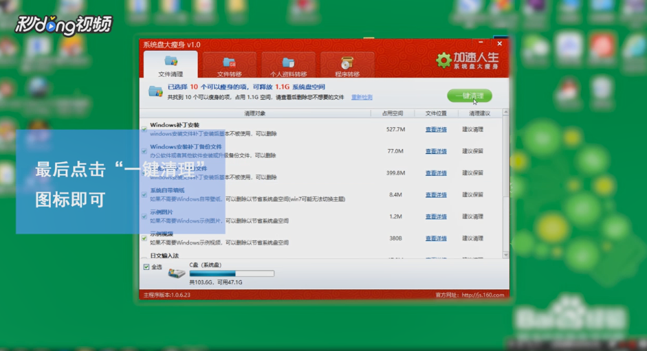Toggle the Windows补丁安装 checkbox
Screen dimensions: 647x351
point(144,129)
